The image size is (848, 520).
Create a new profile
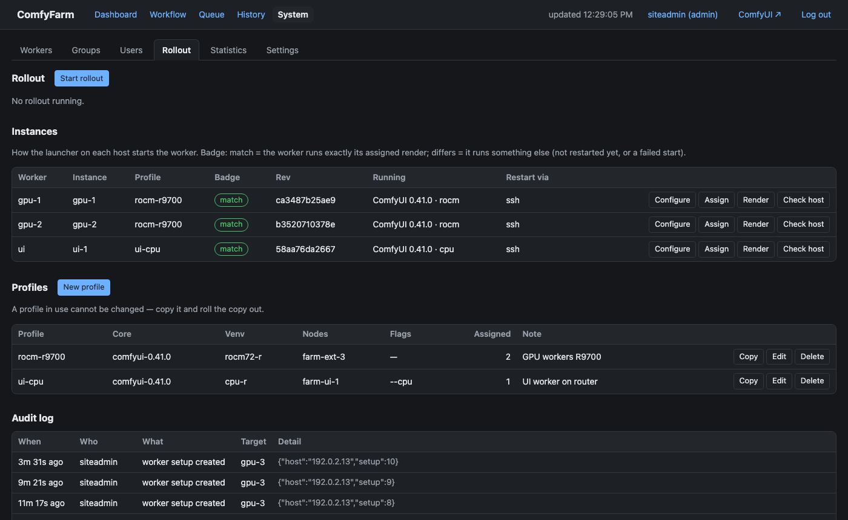pos(84,287)
